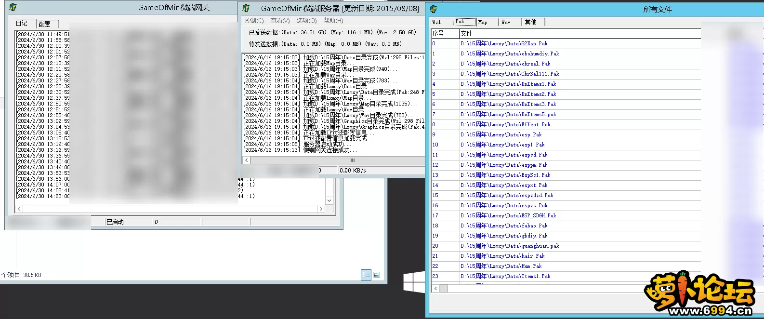Select the hair.Pak file row
Viewport: 764px width, 319px height.
coord(566,256)
